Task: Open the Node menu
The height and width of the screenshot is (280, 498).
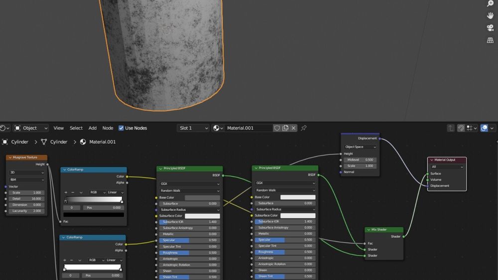Action: (x=108, y=128)
